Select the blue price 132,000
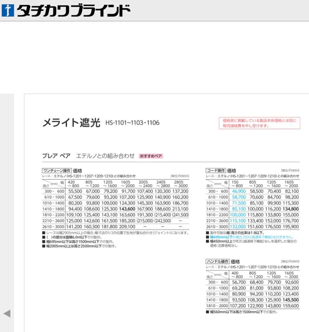 tap(238, 227)
